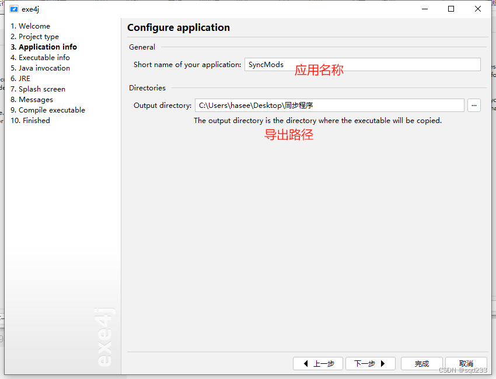Click the exe4j title bar icon

point(13,9)
